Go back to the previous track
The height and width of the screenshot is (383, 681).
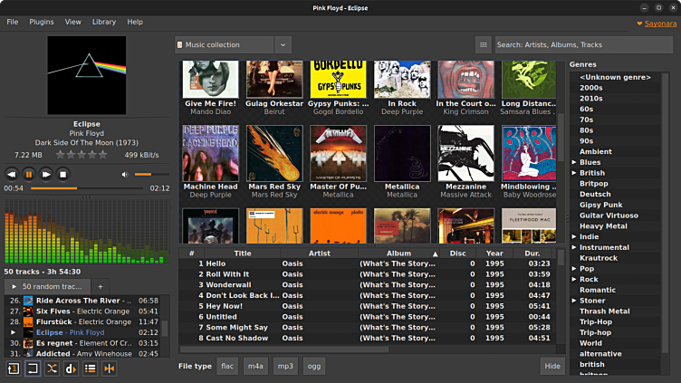(x=11, y=174)
